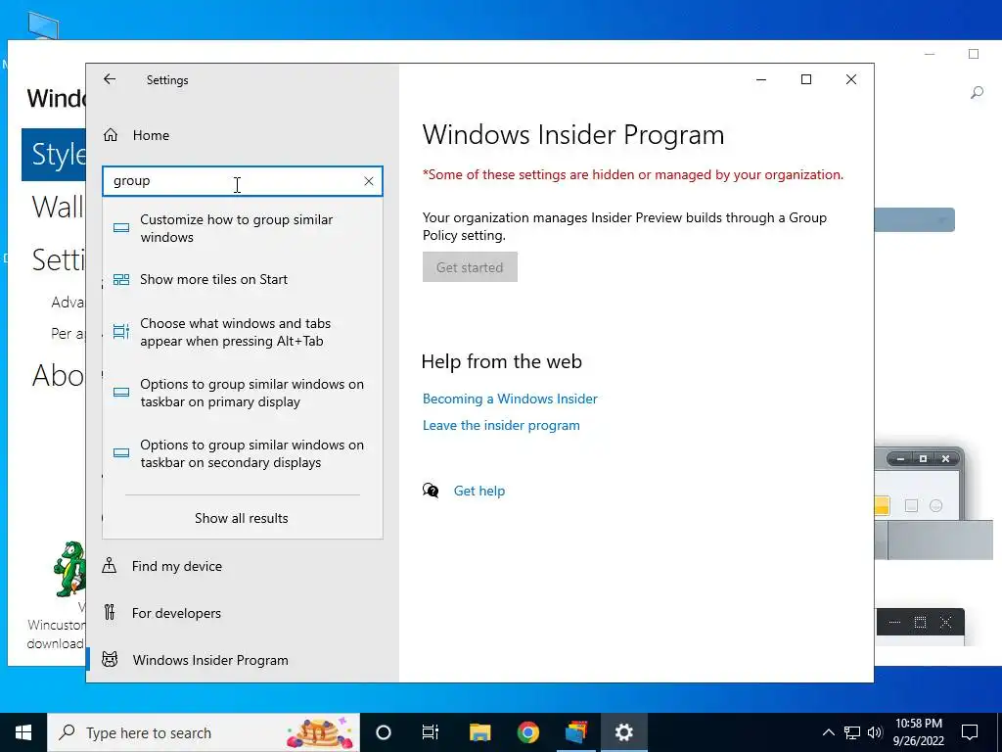This screenshot has height=752, width=1002.
Task: Open 'Leave the insider program' link
Action: pos(501,425)
